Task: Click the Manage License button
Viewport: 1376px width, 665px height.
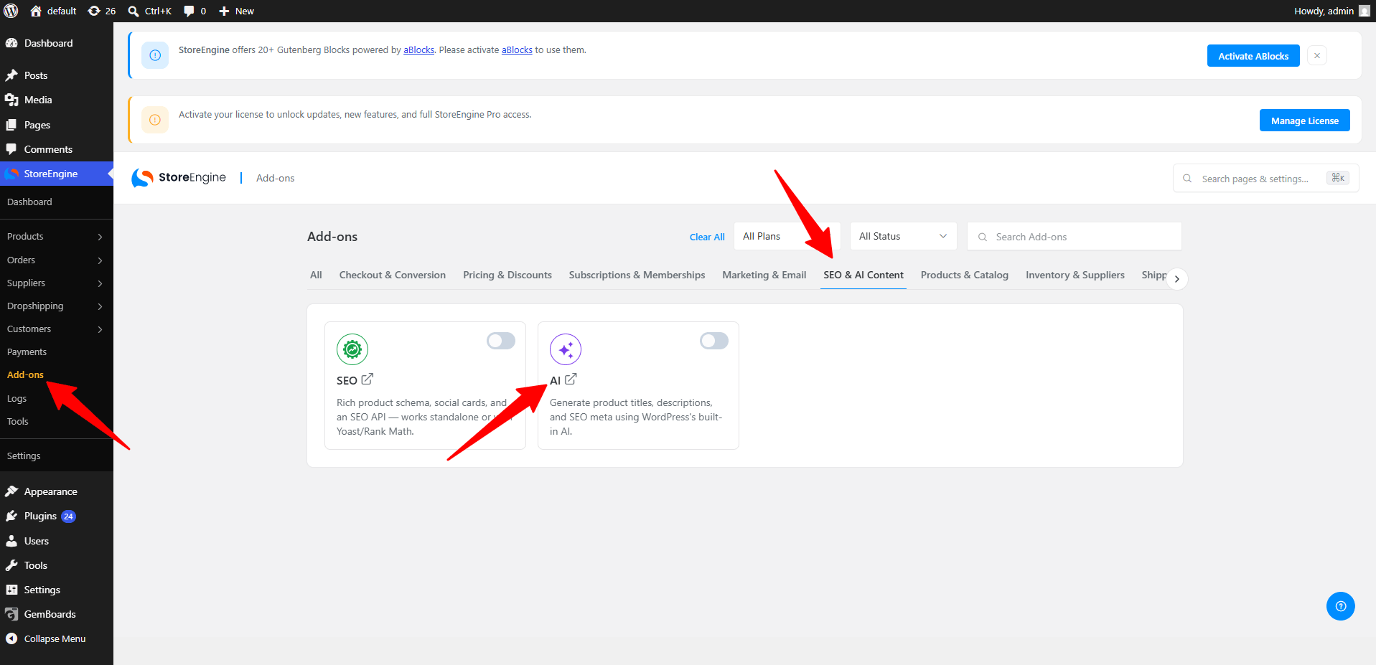Action: pos(1304,121)
